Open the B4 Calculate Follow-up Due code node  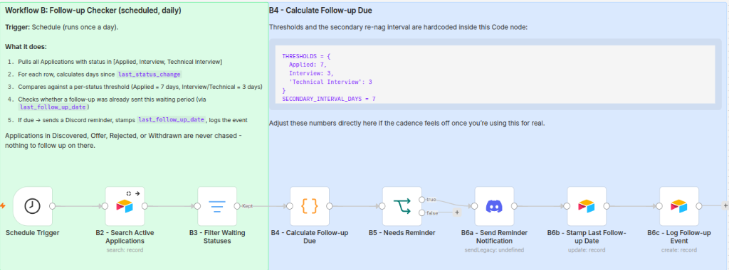310,206
